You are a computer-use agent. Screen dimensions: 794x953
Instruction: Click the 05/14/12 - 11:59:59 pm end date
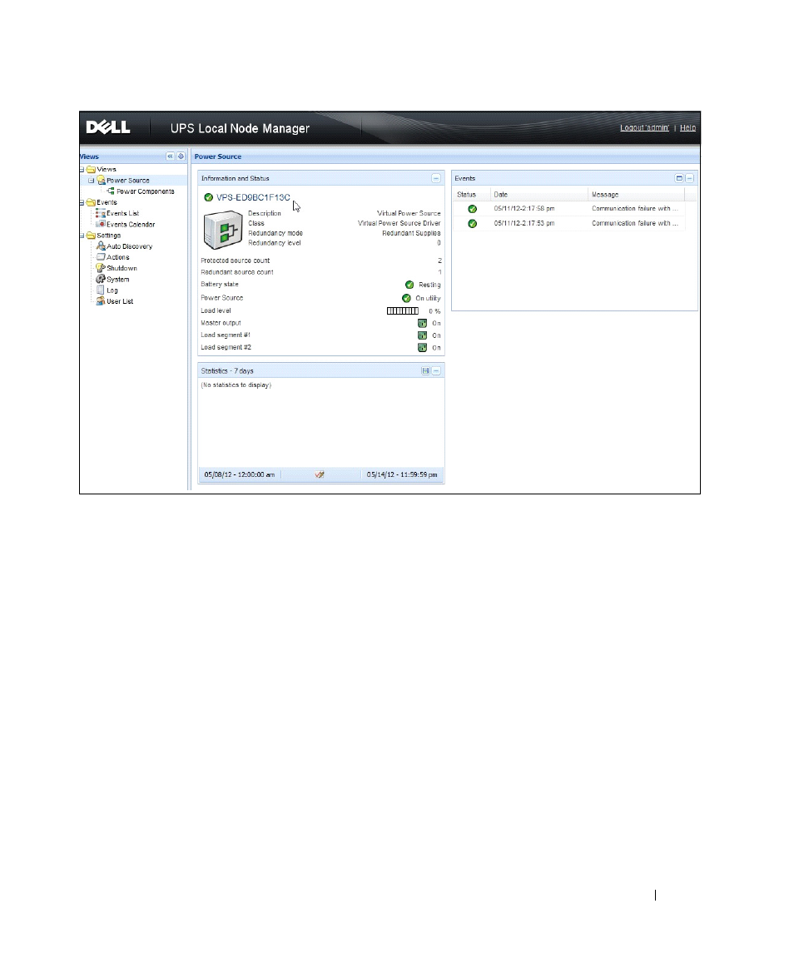[402, 474]
